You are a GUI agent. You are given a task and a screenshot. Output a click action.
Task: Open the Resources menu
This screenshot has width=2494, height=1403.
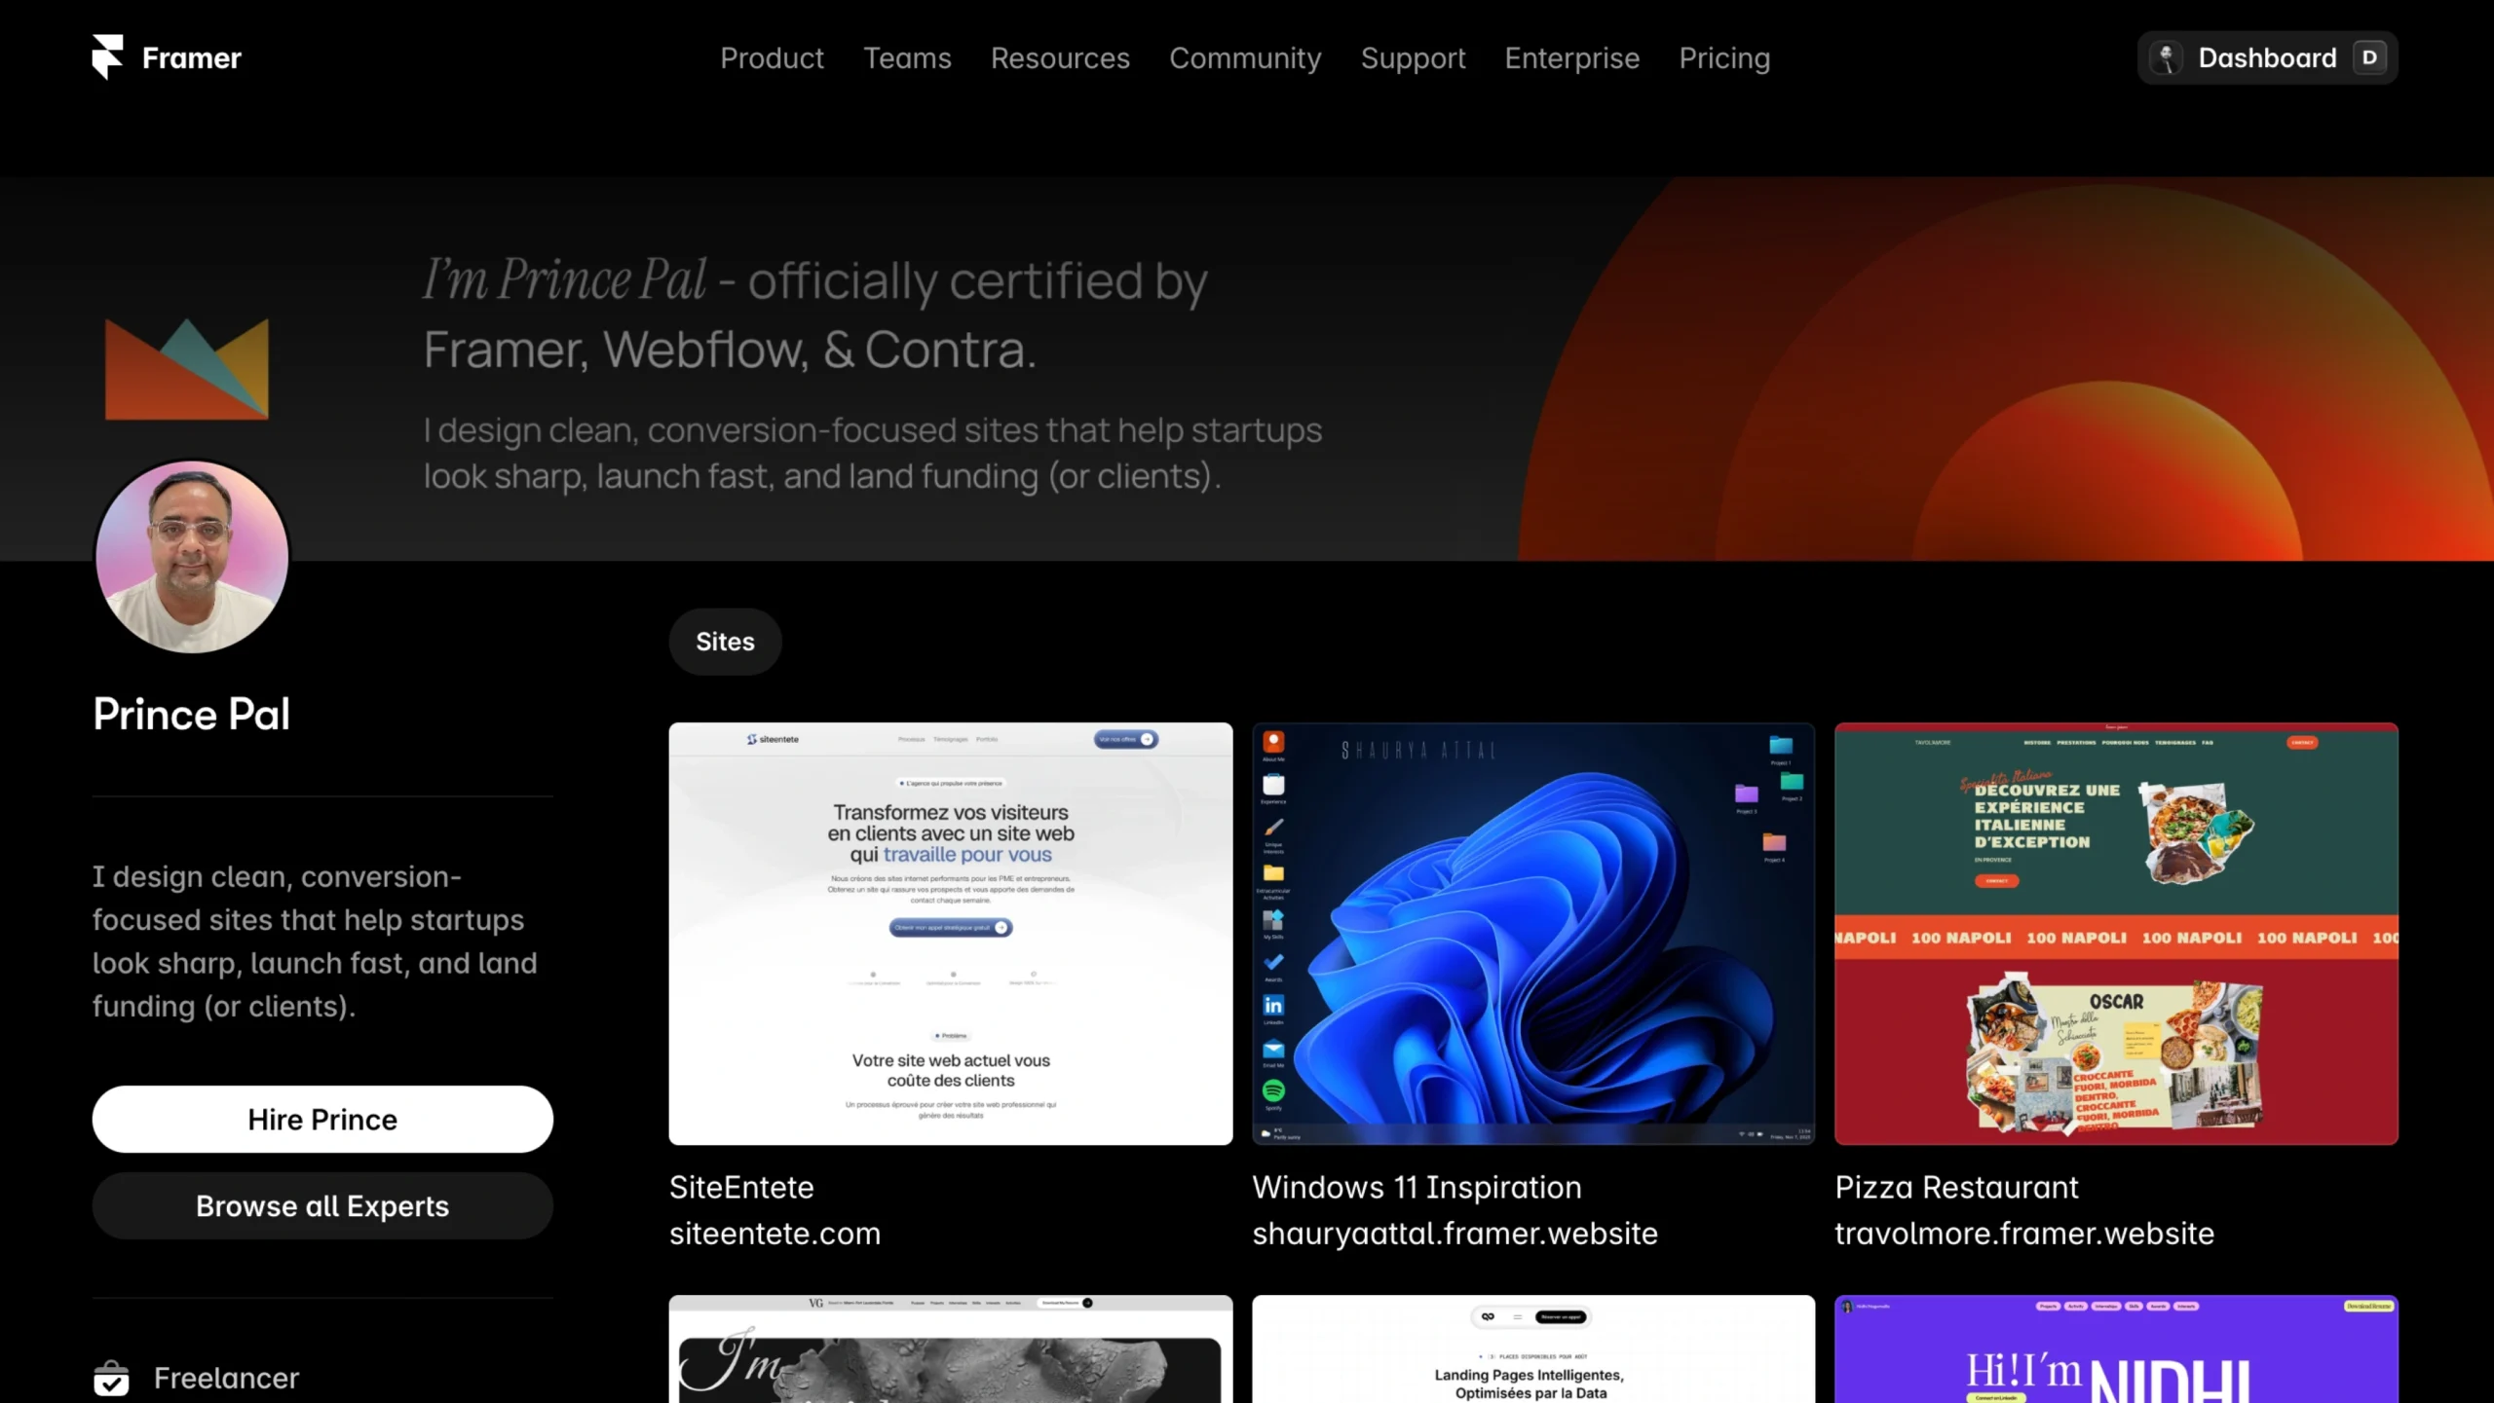click(1060, 57)
